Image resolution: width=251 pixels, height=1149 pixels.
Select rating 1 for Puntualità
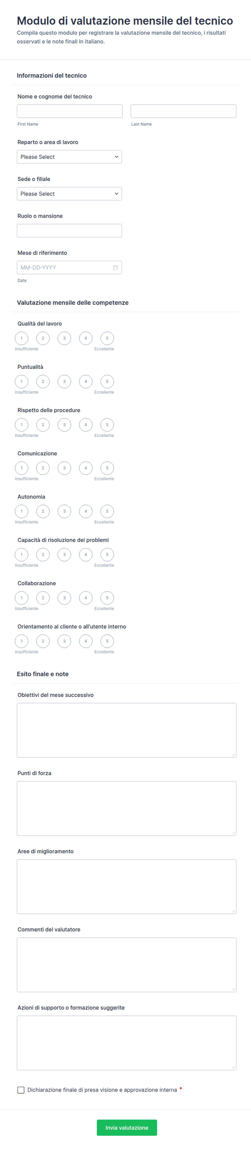pos(21,382)
